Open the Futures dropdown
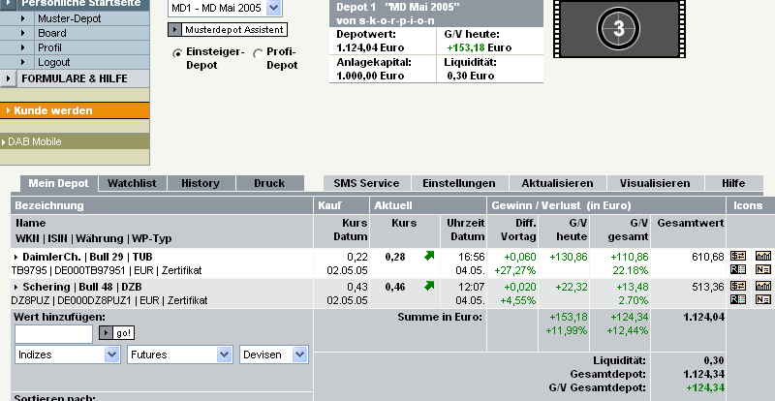The height and width of the screenshot is (401, 775). pyautogui.click(x=180, y=355)
